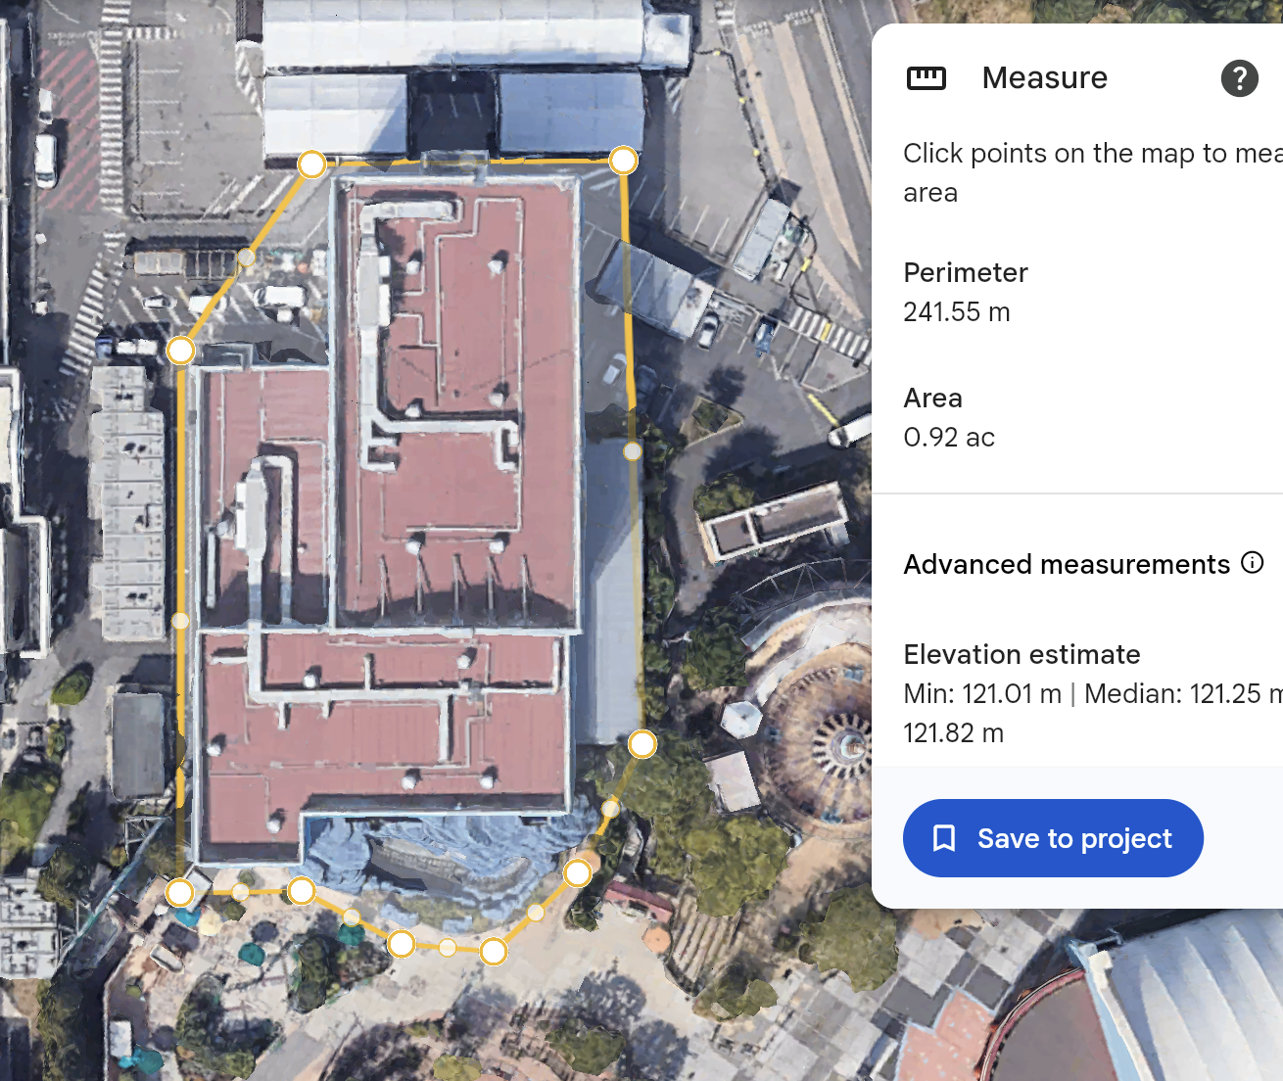Click the Elevation estimate min and median values
The image size is (1283, 1081).
pos(1077,694)
